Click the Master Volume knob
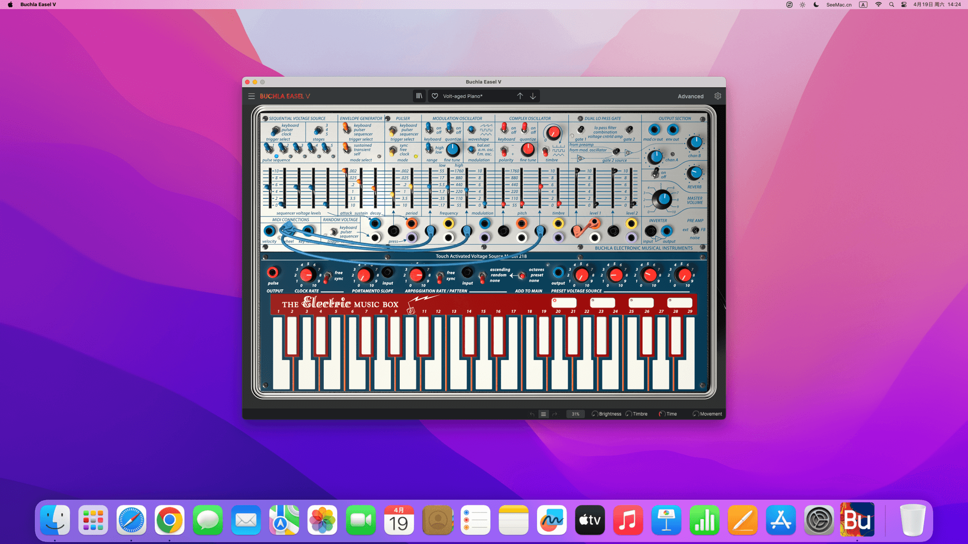968x544 pixels. point(662,199)
